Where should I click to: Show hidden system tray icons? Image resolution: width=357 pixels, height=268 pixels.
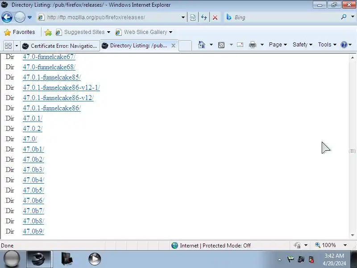[x=280, y=260]
